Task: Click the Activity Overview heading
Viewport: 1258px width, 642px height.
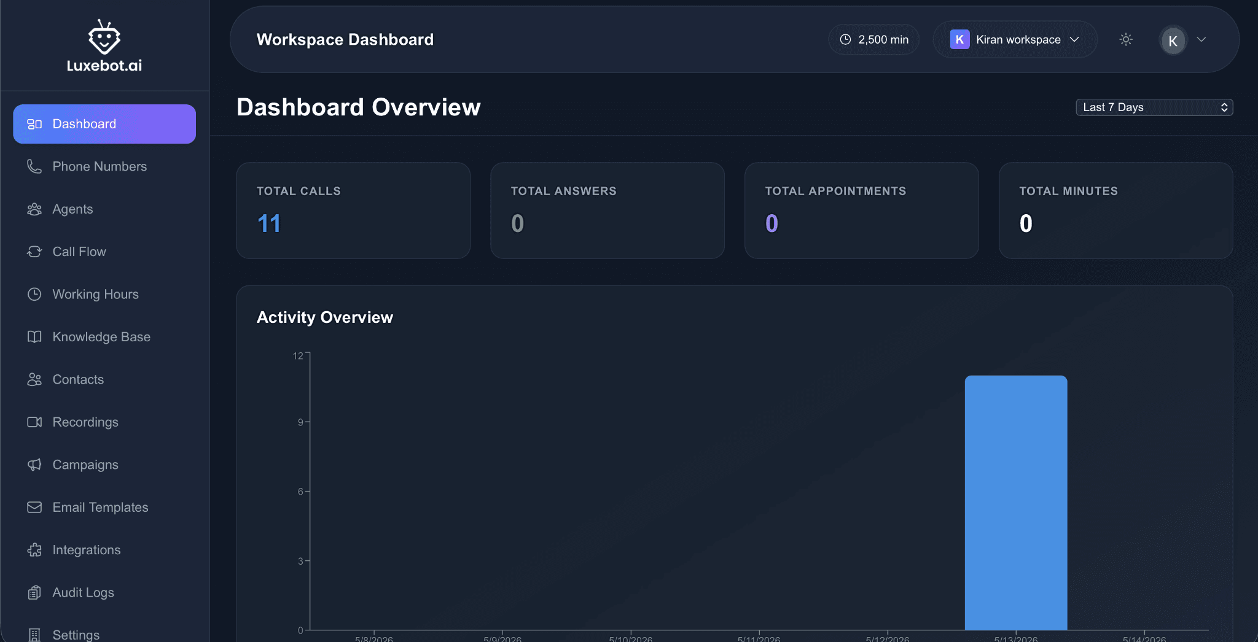Action: click(x=325, y=317)
